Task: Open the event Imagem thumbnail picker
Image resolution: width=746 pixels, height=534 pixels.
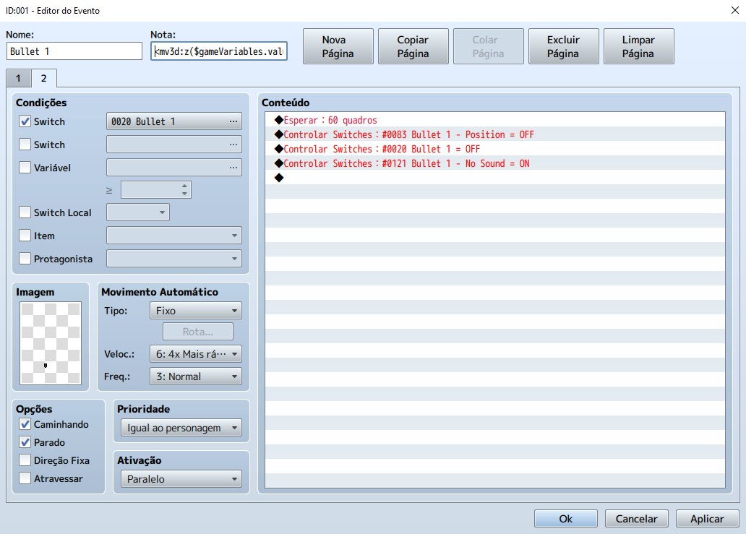Action: pos(51,343)
